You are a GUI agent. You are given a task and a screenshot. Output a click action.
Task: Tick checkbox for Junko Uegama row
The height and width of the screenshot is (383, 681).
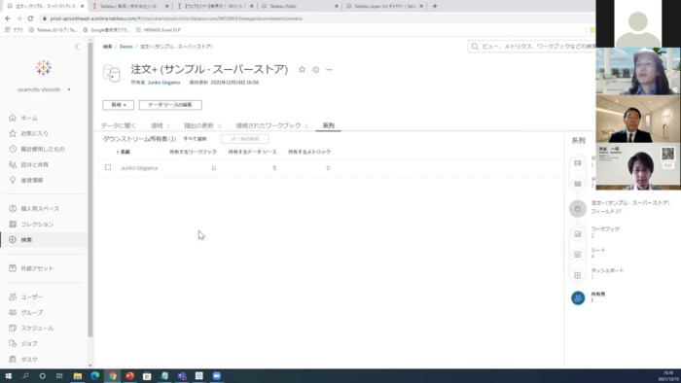(x=108, y=167)
